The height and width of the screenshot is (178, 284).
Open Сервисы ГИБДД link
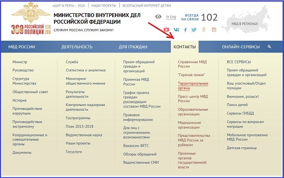[x=240, y=113]
